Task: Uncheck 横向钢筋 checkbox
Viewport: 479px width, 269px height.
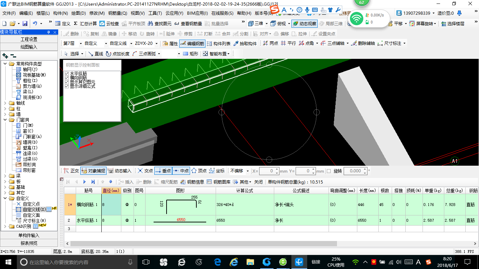Action: tap(67, 78)
